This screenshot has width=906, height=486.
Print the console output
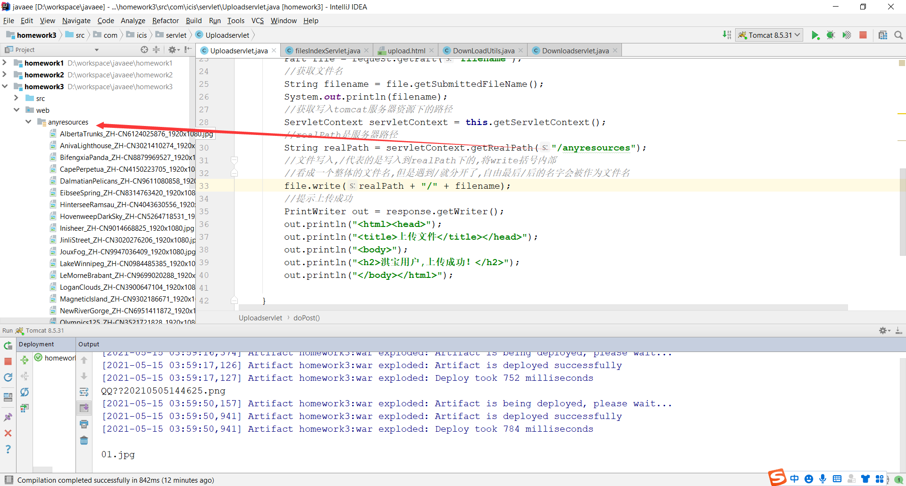pos(84,424)
